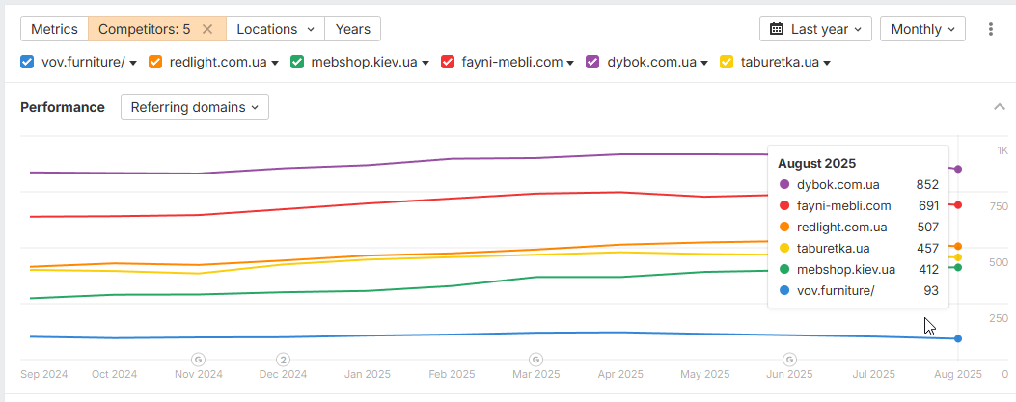Switch to the Years tab
The height and width of the screenshot is (402, 1016).
tap(352, 29)
